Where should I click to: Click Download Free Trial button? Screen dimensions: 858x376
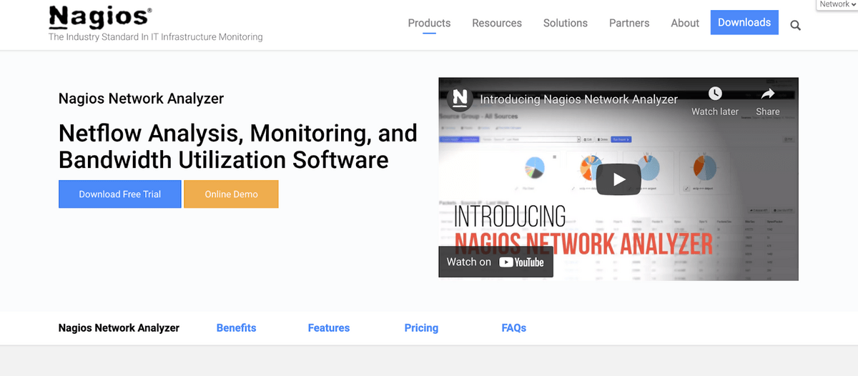click(x=120, y=194)
